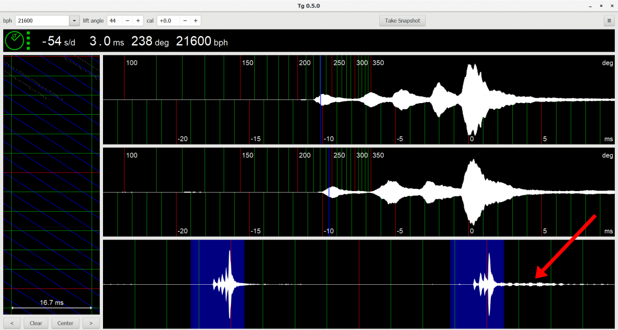Click the paperstrip trace display

51,184
